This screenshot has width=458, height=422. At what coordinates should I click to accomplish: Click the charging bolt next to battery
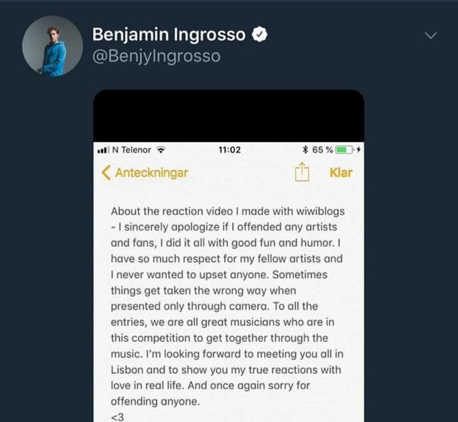point(359,150)
